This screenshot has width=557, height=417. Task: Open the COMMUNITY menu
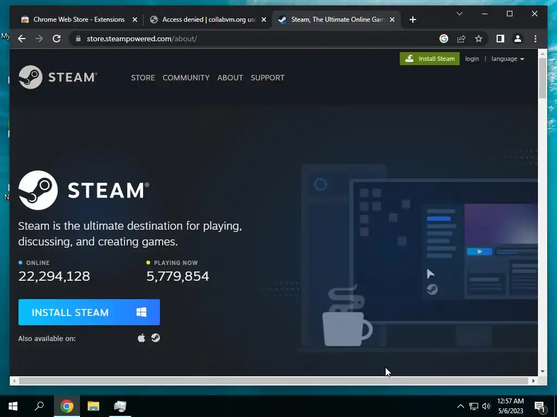click(x=186, y=78)
